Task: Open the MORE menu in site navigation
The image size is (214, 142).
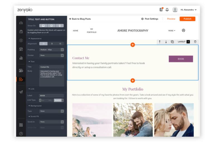Action: pyautogui.click(x=172, y=31)
